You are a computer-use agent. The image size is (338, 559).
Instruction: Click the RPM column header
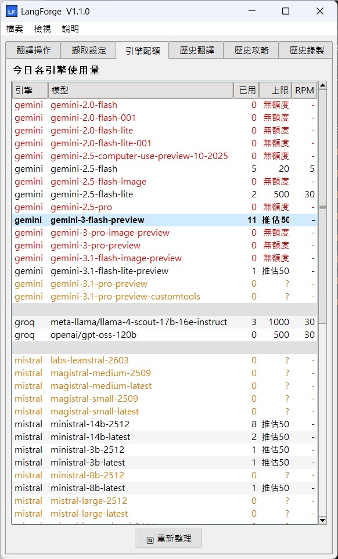[304, 91]
